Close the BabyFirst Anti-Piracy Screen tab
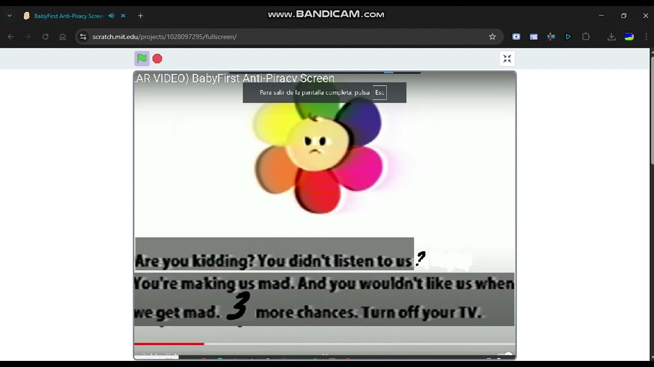This screenshot has height=367, width=654. click(123, 16)
